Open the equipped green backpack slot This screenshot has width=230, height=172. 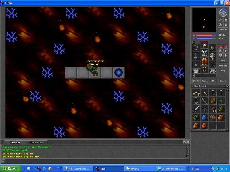(x=213, y=48)
